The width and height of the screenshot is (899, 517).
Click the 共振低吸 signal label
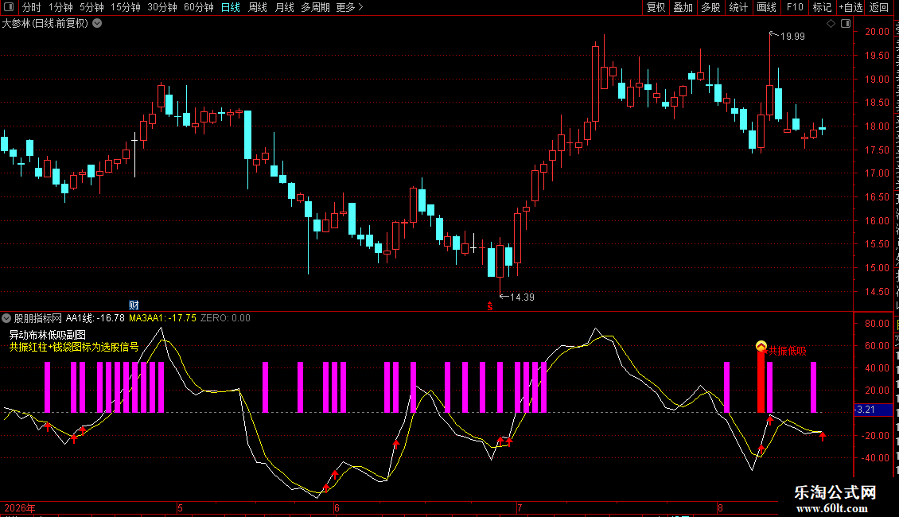(x=787, y=351)
